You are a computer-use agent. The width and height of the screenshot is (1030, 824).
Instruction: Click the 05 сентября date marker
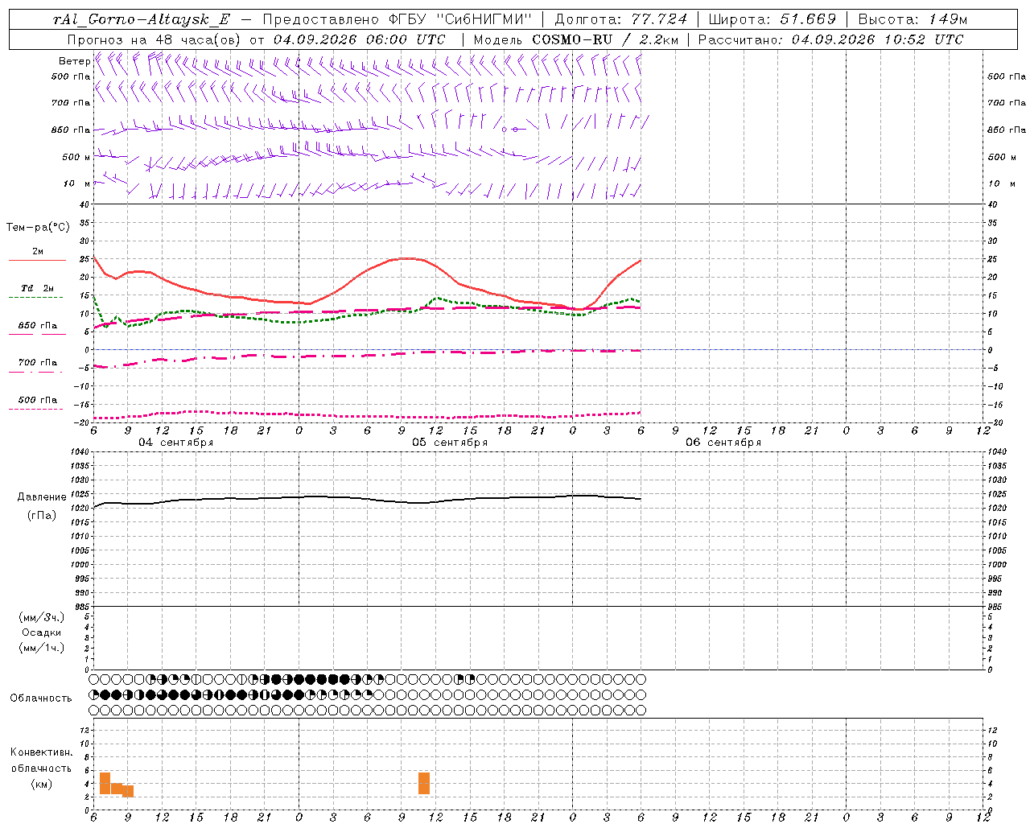[450, 443]
